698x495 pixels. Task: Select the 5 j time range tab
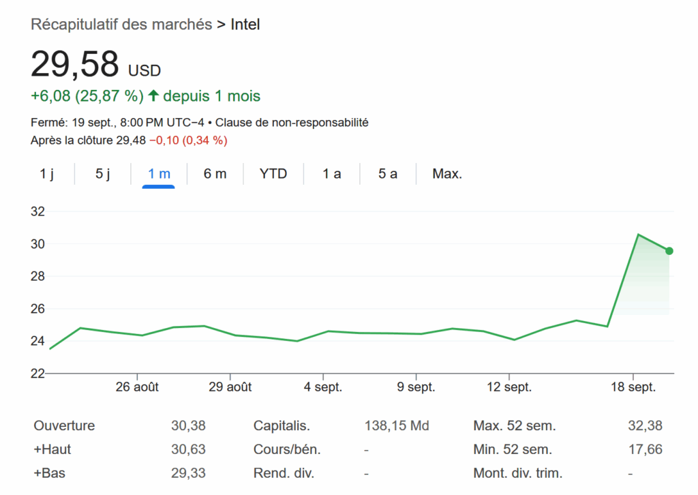pyautogui.click(x=102, y=174)
